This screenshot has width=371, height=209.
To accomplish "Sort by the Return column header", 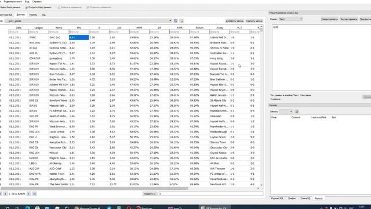I will [199, 28].
